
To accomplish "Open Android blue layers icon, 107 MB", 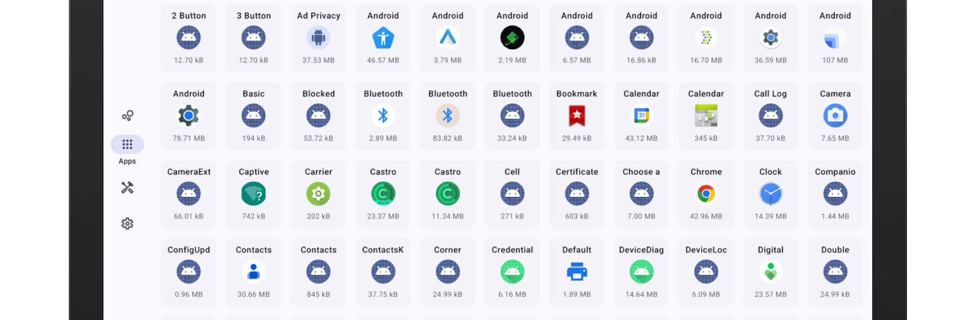I will tap(835, 38).
